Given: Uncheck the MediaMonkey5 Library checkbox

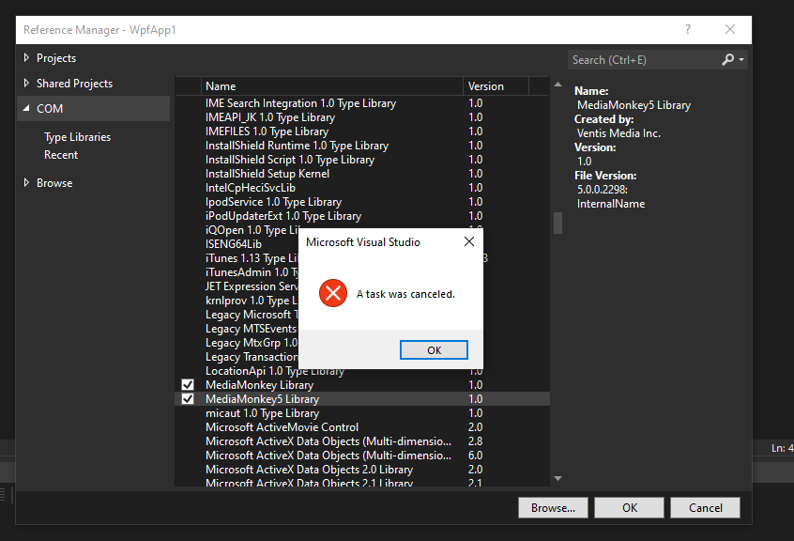Looking at the screenshot, I should point(188,399).
